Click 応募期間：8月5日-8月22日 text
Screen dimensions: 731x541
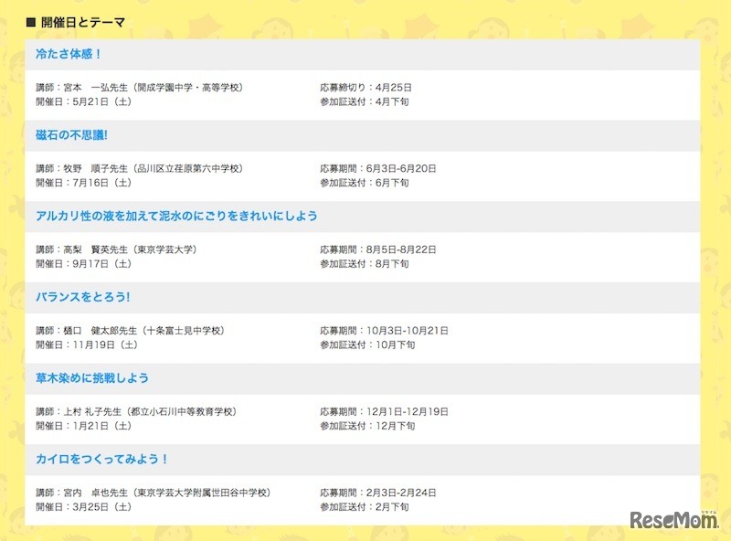[x=378, y=248]
